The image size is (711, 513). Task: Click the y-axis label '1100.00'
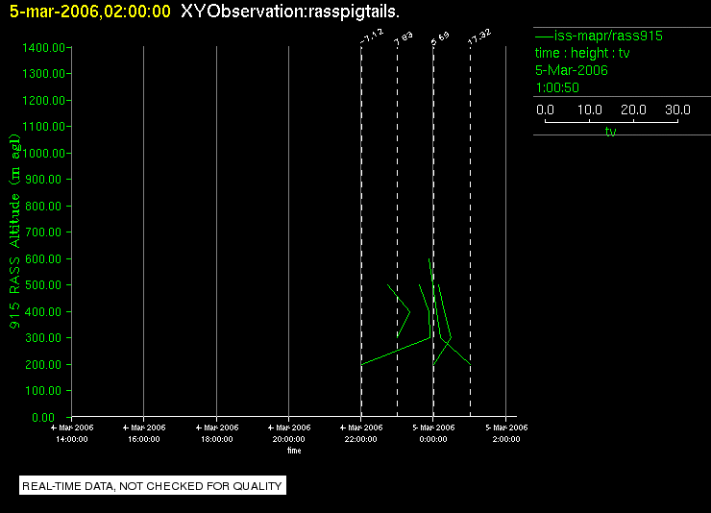coord(43,126)
